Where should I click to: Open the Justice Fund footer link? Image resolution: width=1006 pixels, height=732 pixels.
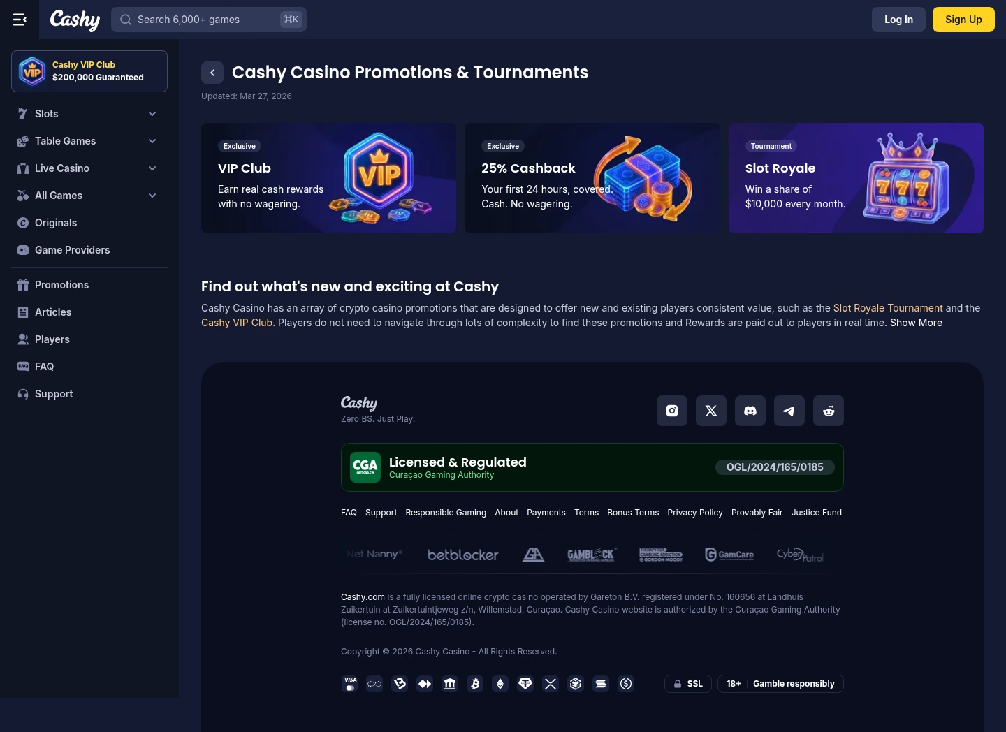point(817,513)
